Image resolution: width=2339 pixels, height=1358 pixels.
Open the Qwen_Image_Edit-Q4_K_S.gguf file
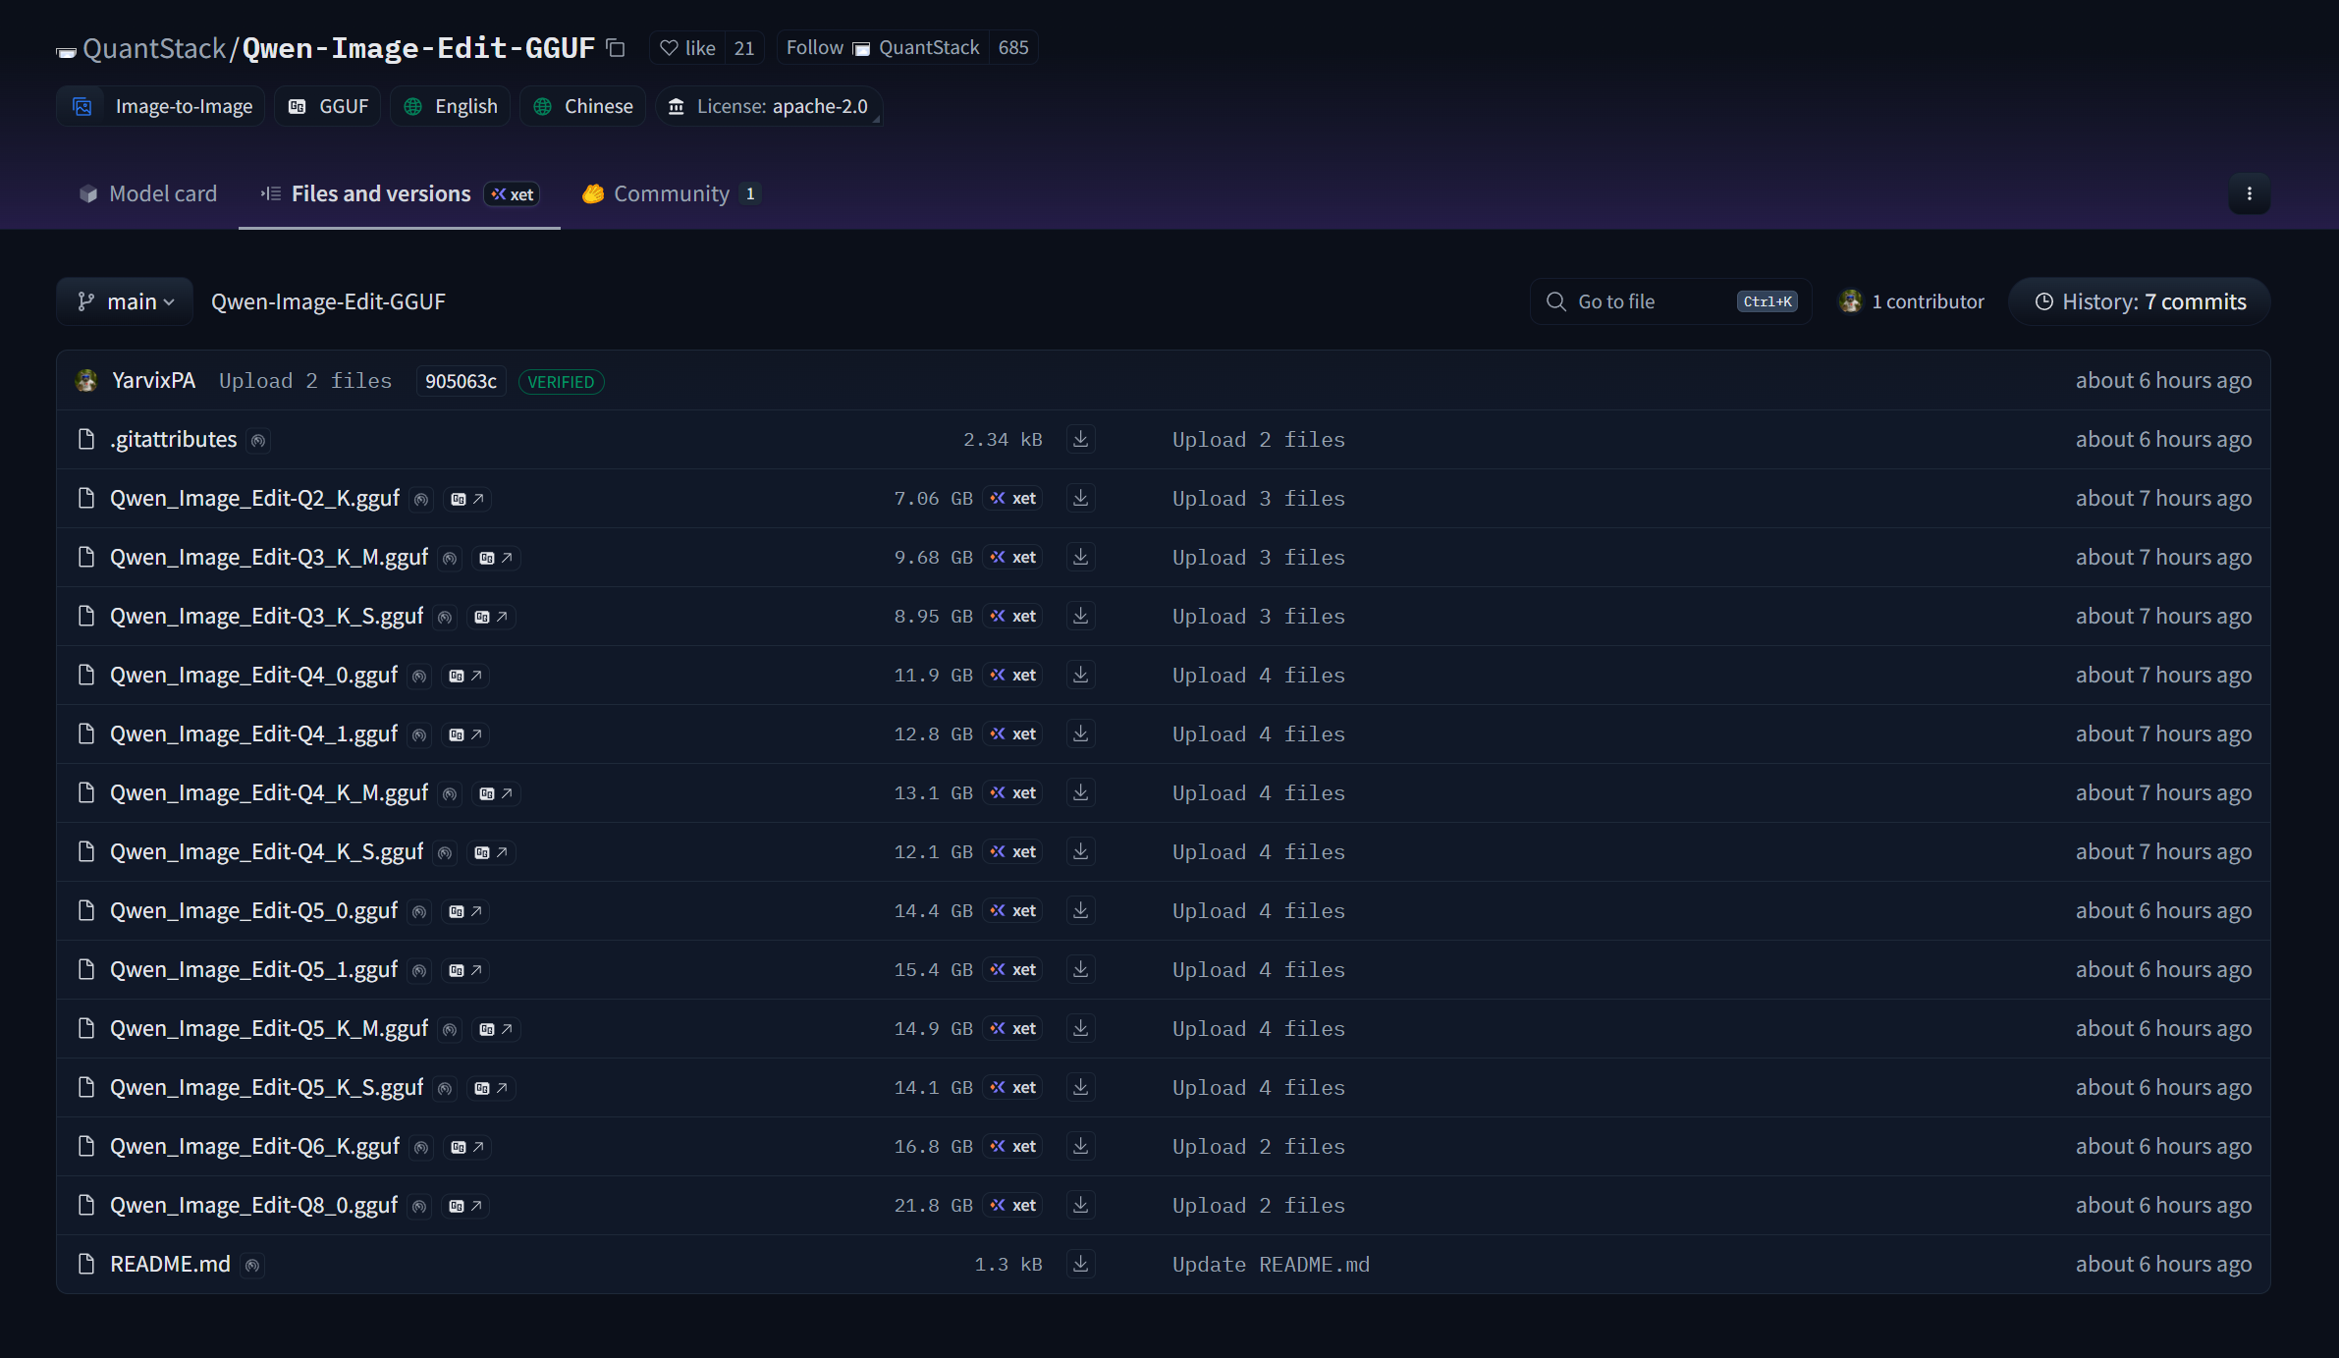[x=267, y=851]
